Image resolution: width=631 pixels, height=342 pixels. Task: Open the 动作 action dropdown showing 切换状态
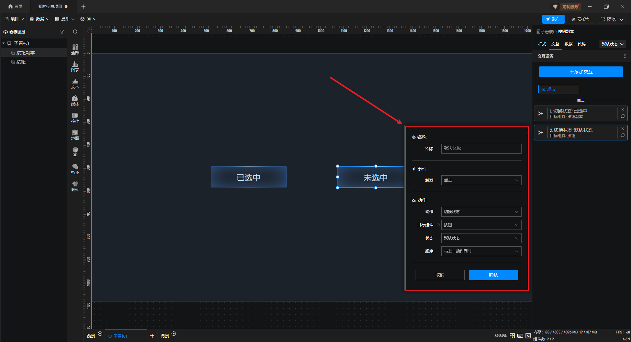click(481, 212)
